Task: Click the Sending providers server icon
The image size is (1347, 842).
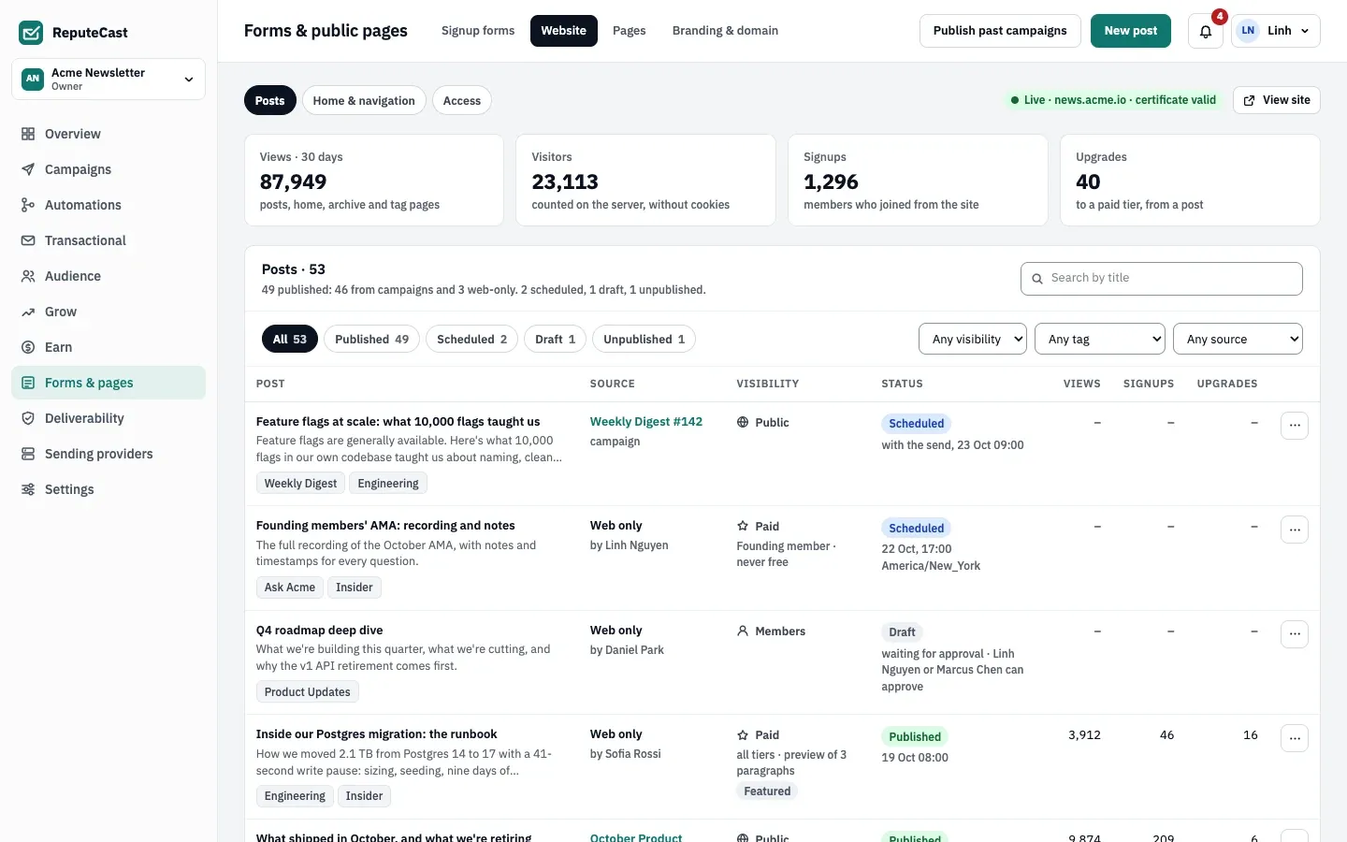Action: click(28, 454)
